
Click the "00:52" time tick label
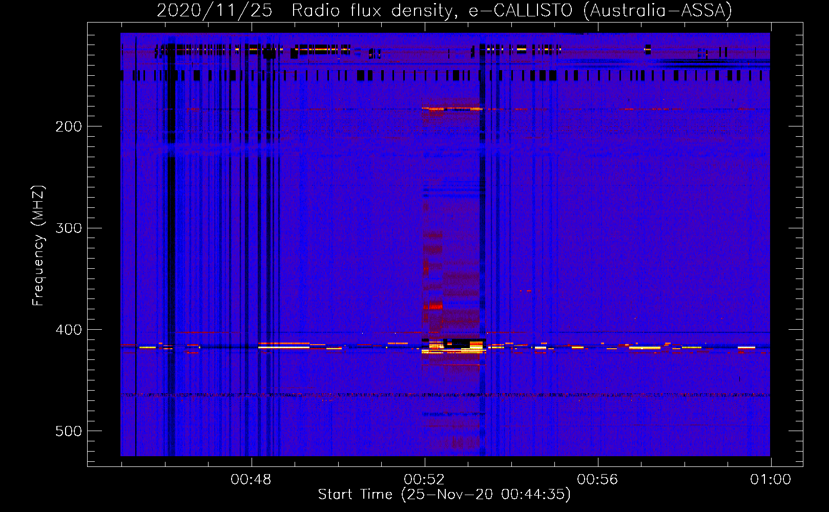424,480
